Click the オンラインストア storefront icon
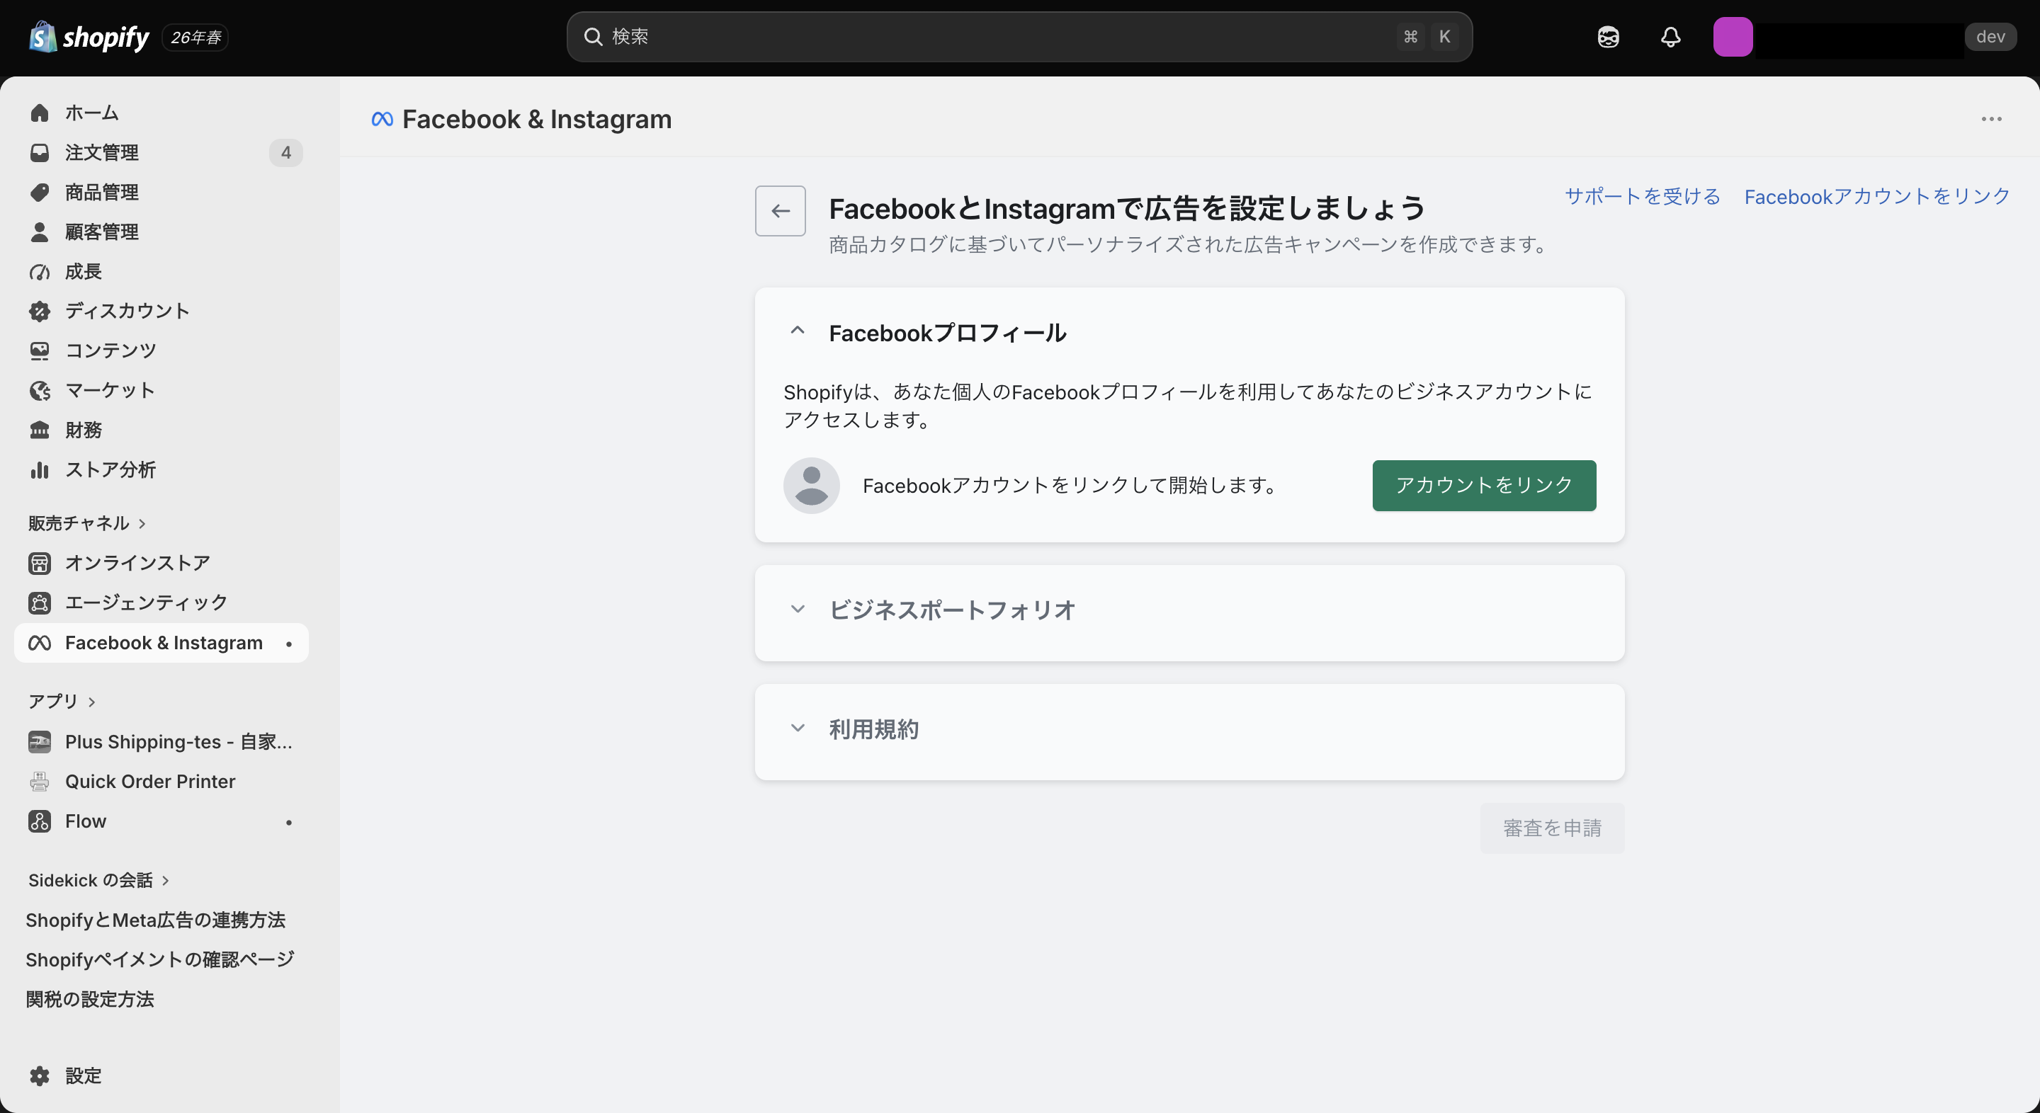 (40, 563)
